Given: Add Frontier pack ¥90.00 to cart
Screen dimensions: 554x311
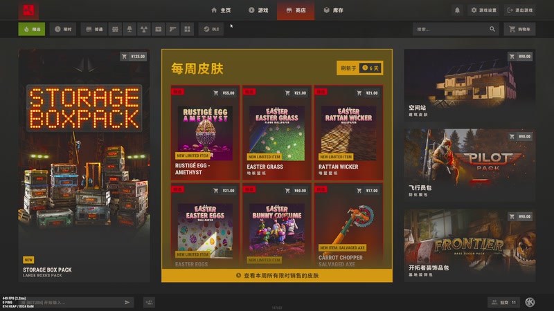Looking at the screenshot, I should (x=520, y=216).
